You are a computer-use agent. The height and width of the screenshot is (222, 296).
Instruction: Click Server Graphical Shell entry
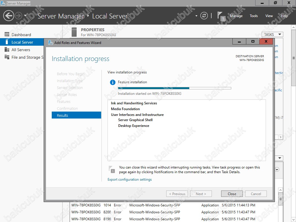click(135, 120)
